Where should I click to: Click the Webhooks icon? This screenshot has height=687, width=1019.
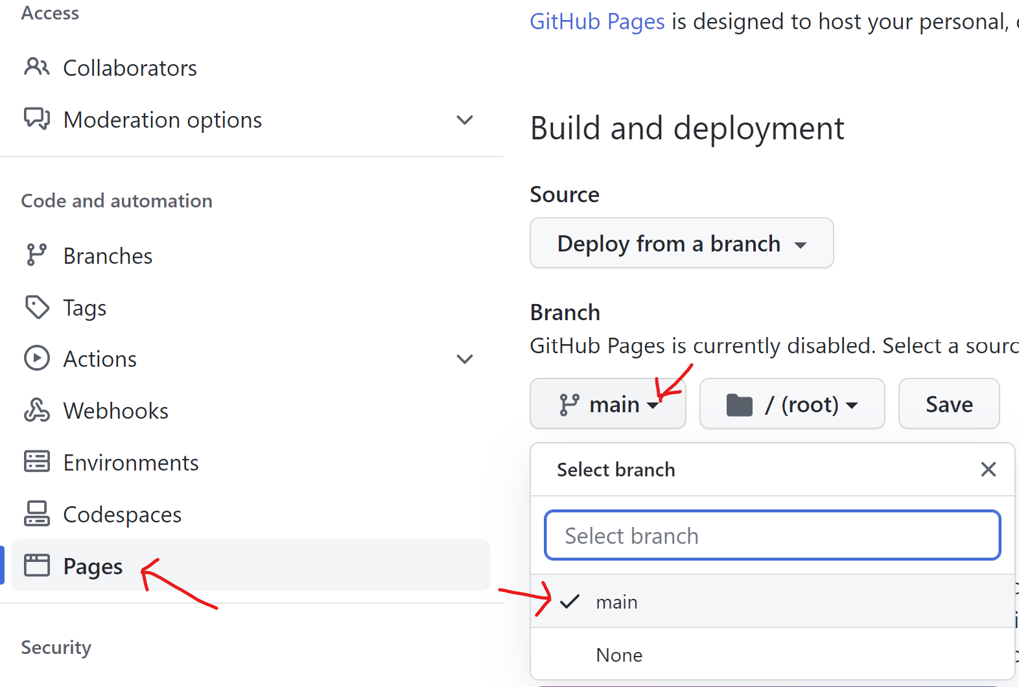pyautogui.click(x=36, y=410)
